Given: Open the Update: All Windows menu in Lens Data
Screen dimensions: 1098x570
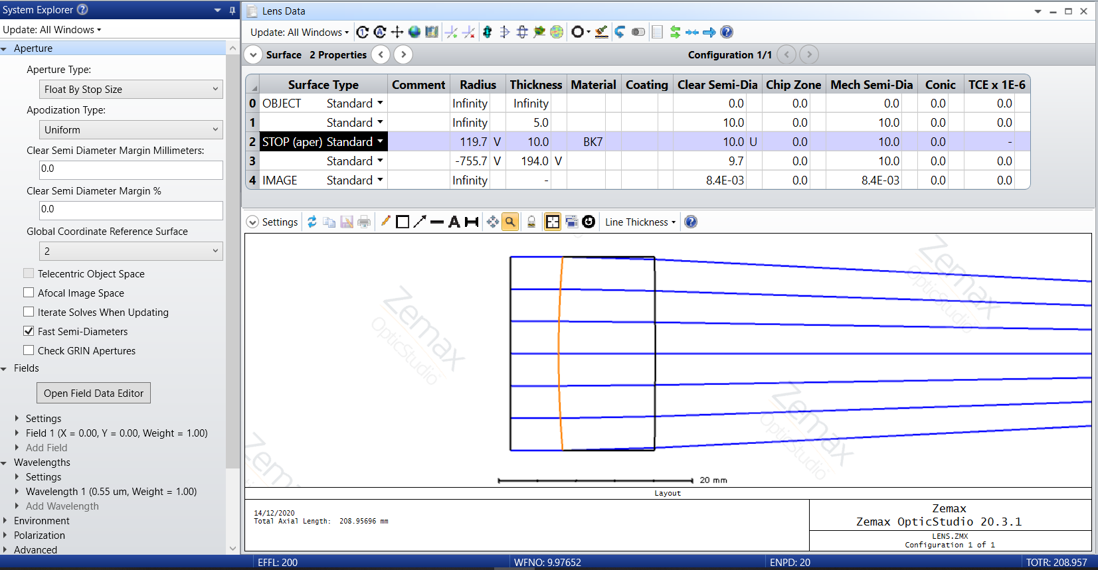Looking at the screenshot, I should 300,33.
